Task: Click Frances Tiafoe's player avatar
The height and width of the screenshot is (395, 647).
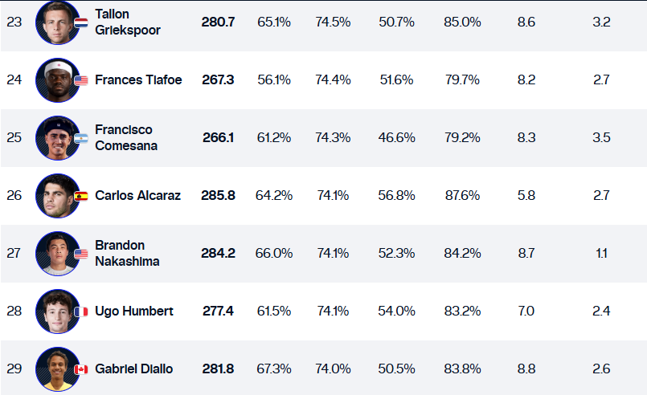Action: click(x=57, y=80)
